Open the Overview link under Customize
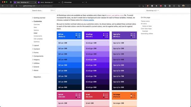 (x=37, y=24)
